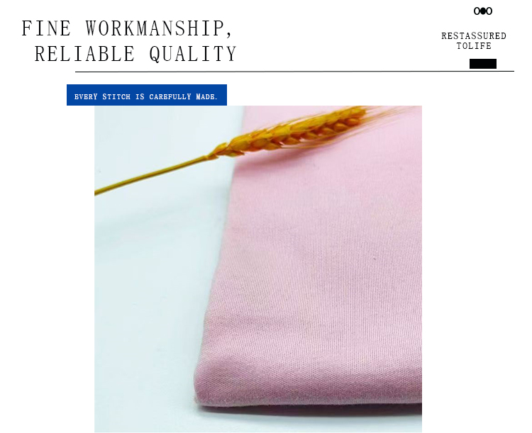The width and height of the screenshot is (532, 433).
Task: Click the three-dot icon at top right
Action: 483,11
